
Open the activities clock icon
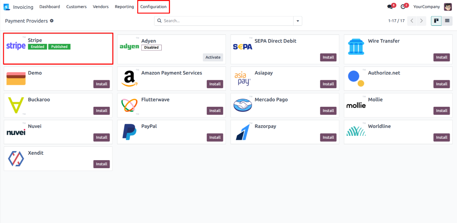pyautogui.click(x=403, y=7)
